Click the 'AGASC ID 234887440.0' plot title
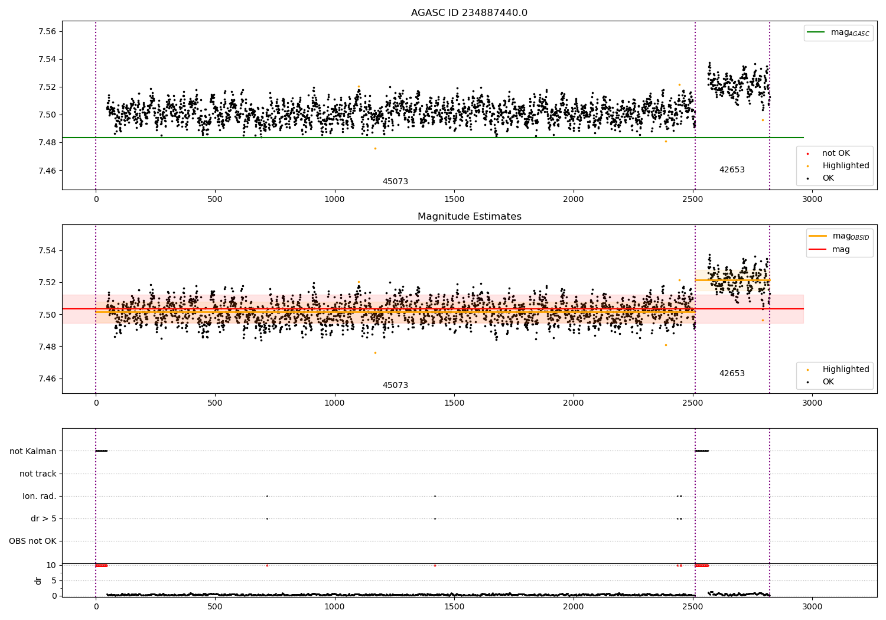 pos(469,13)
